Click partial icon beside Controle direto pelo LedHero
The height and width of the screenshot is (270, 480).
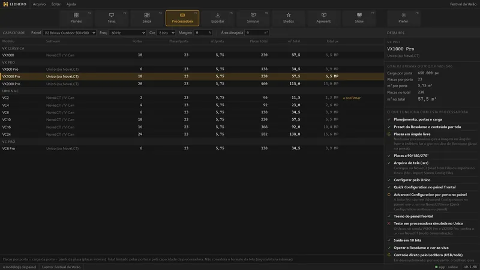tap(389, 255)
